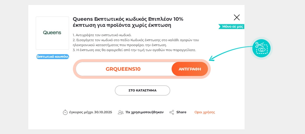Click the Queens discount code title heading
The height and width of the screenshot is (134, 305).
[x=128, y=22]
